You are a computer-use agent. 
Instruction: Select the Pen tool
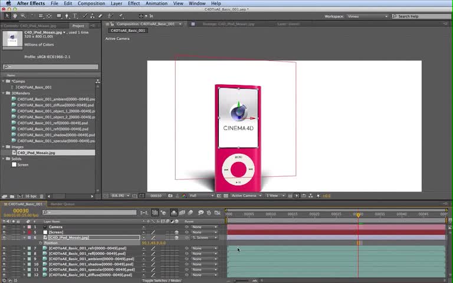point(67,16)
